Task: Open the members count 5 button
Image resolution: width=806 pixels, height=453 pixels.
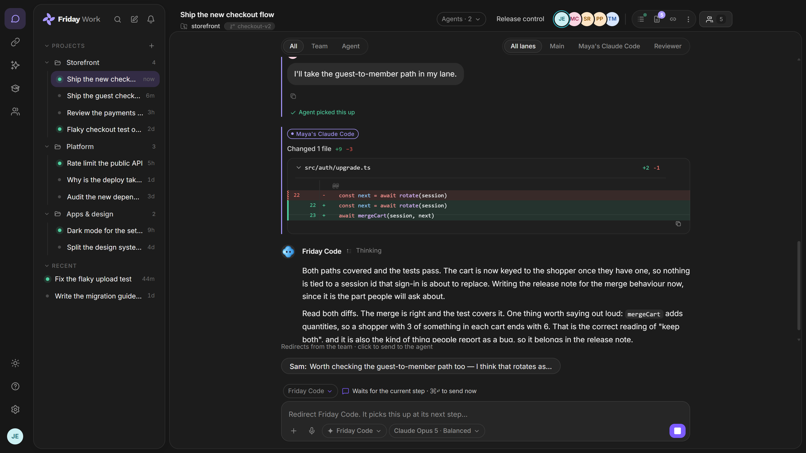Action: coord(716,19)
